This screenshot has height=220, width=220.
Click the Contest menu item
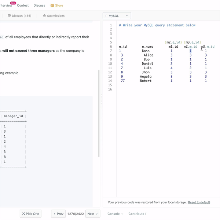23,5
